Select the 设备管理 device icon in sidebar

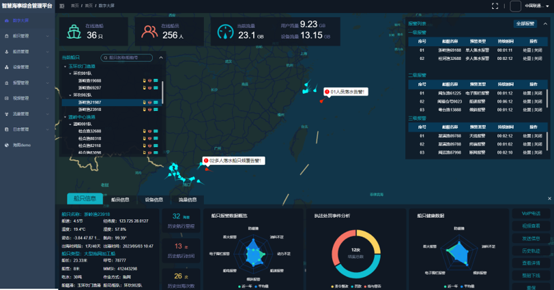pyautogui.click(x=7, y=67)
